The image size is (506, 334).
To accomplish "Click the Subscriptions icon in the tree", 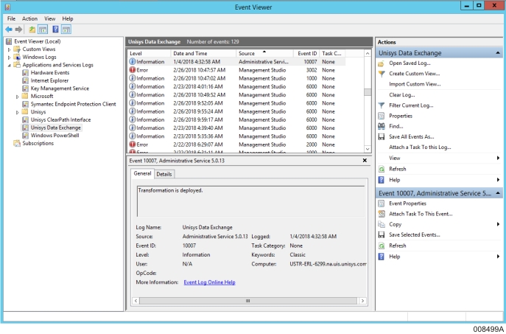I will tap(16, 143).
